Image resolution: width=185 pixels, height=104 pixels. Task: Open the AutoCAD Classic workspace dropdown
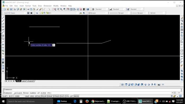(25, 13)
